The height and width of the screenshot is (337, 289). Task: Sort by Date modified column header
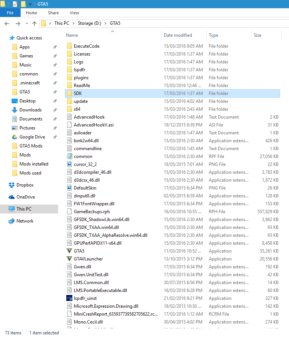point(184,35)
